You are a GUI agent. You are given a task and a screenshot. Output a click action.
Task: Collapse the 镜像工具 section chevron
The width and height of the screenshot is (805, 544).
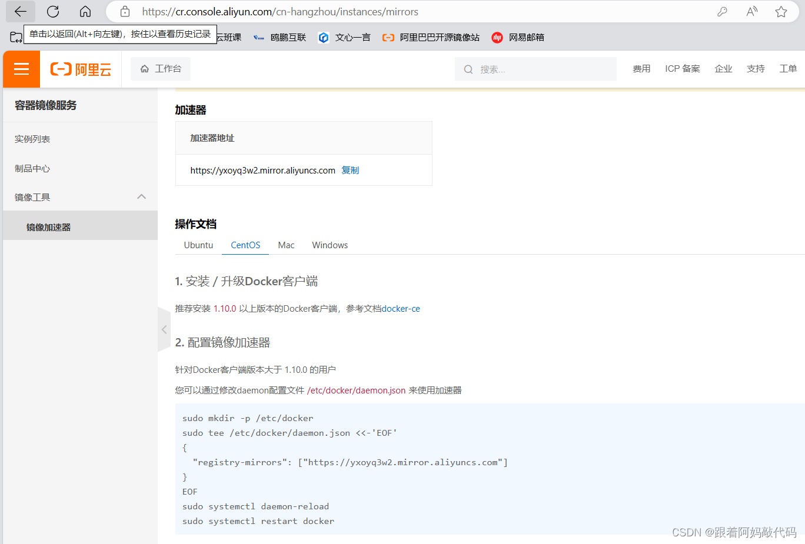click(x=142, y=196)
